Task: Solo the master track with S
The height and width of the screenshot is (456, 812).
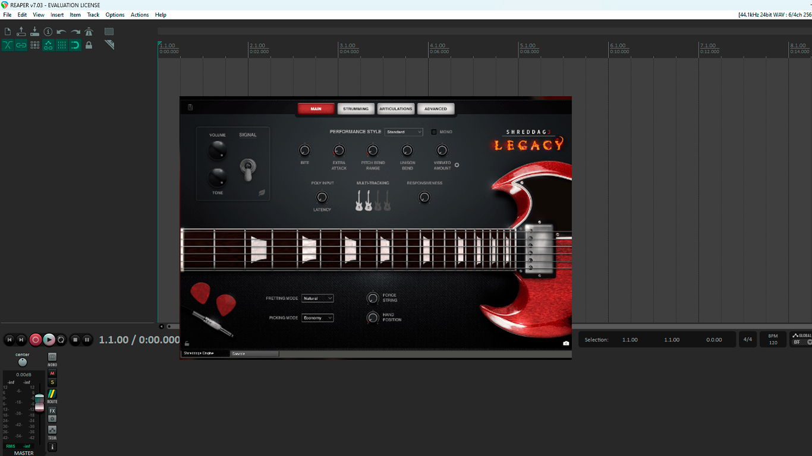Action: click(52, 382)
